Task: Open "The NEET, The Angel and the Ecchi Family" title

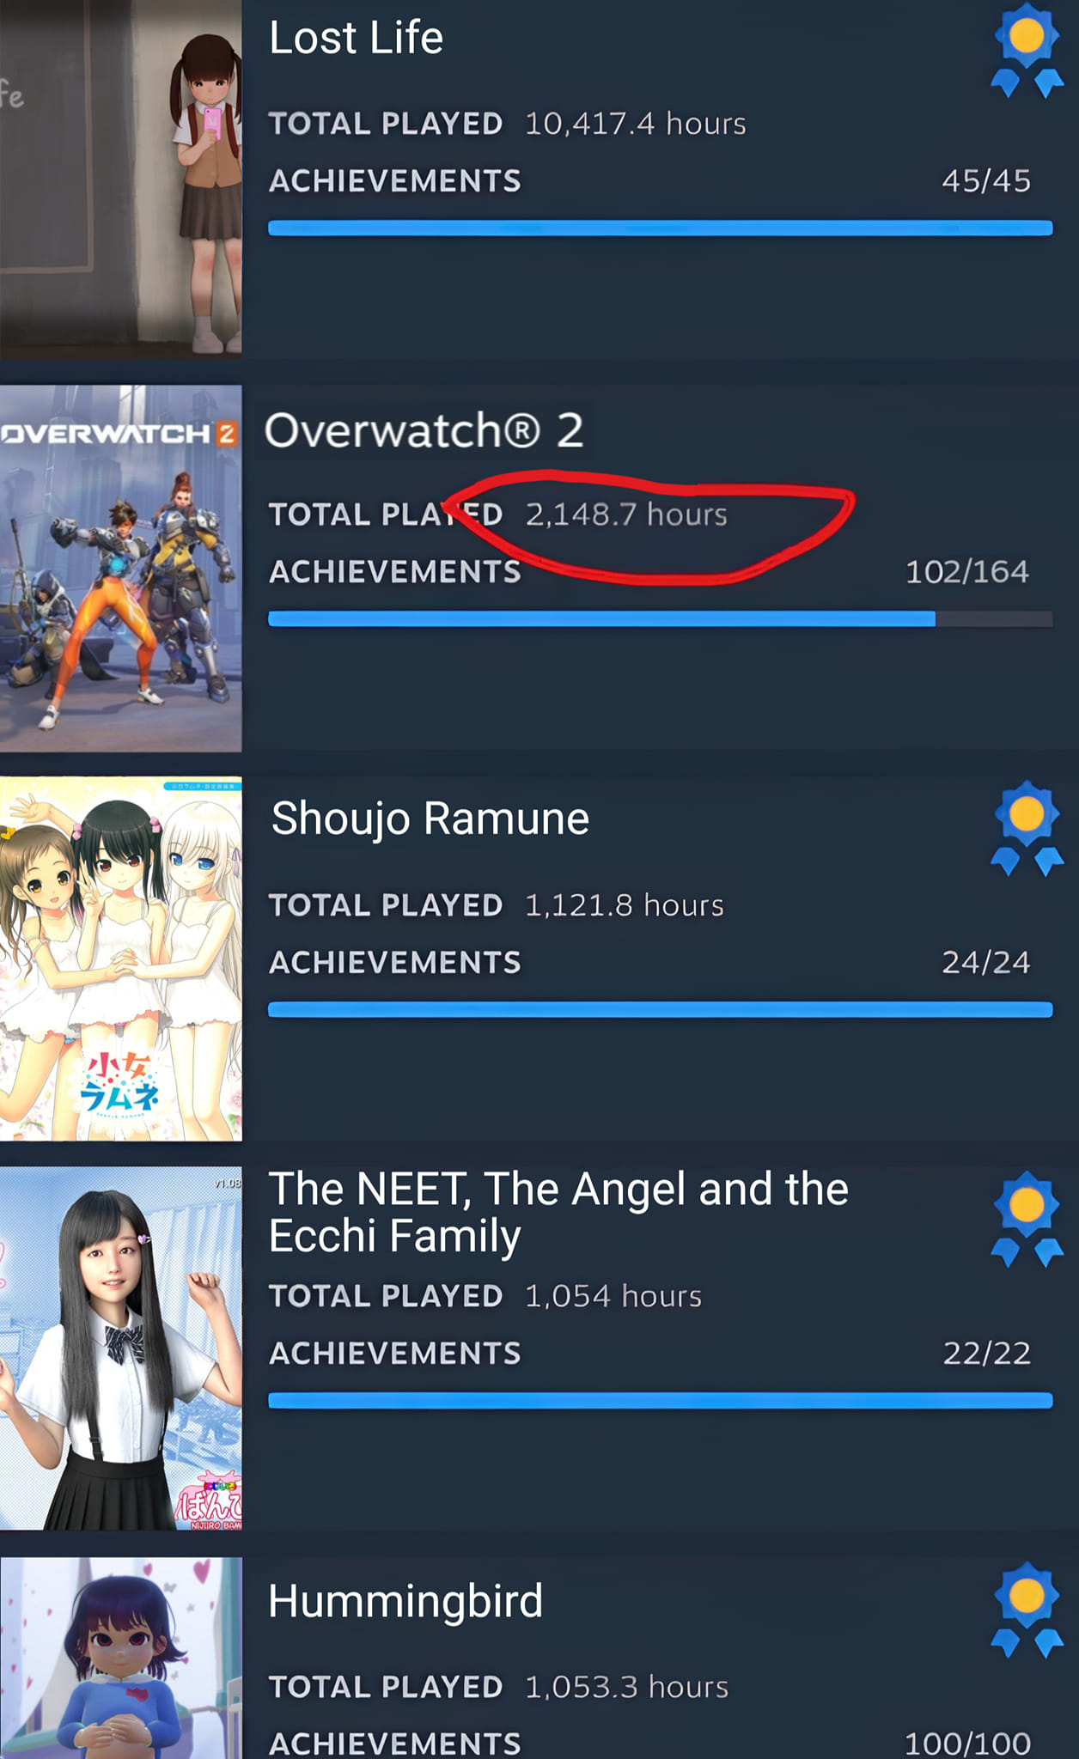Action: [558, 1213]
